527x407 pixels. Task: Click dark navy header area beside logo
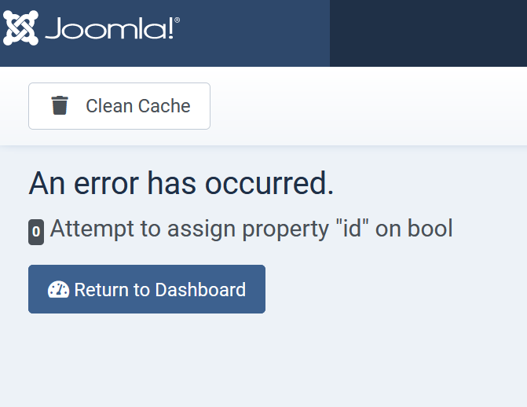tap(428, 33)
